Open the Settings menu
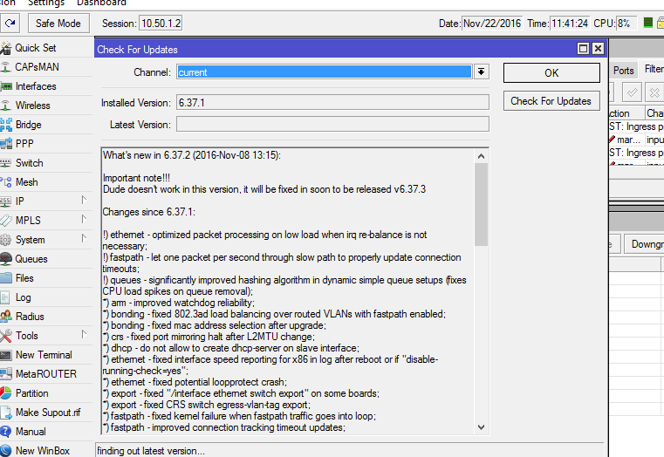 [x=45, y=3]
